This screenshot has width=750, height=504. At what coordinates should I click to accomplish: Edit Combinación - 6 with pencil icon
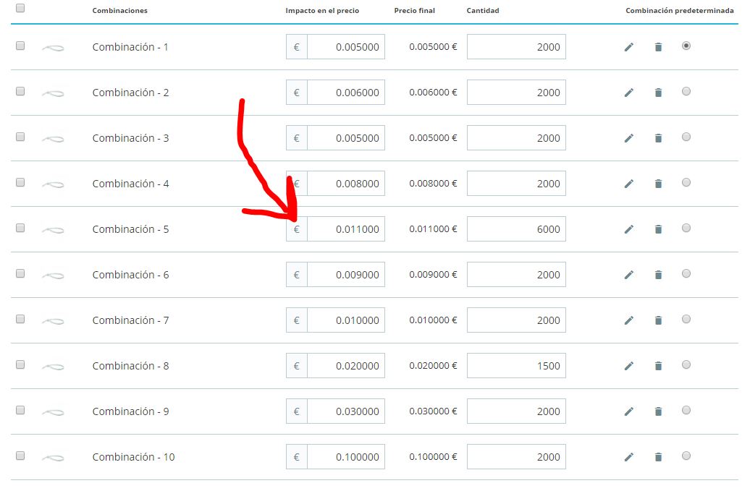[x=629, y=275]
